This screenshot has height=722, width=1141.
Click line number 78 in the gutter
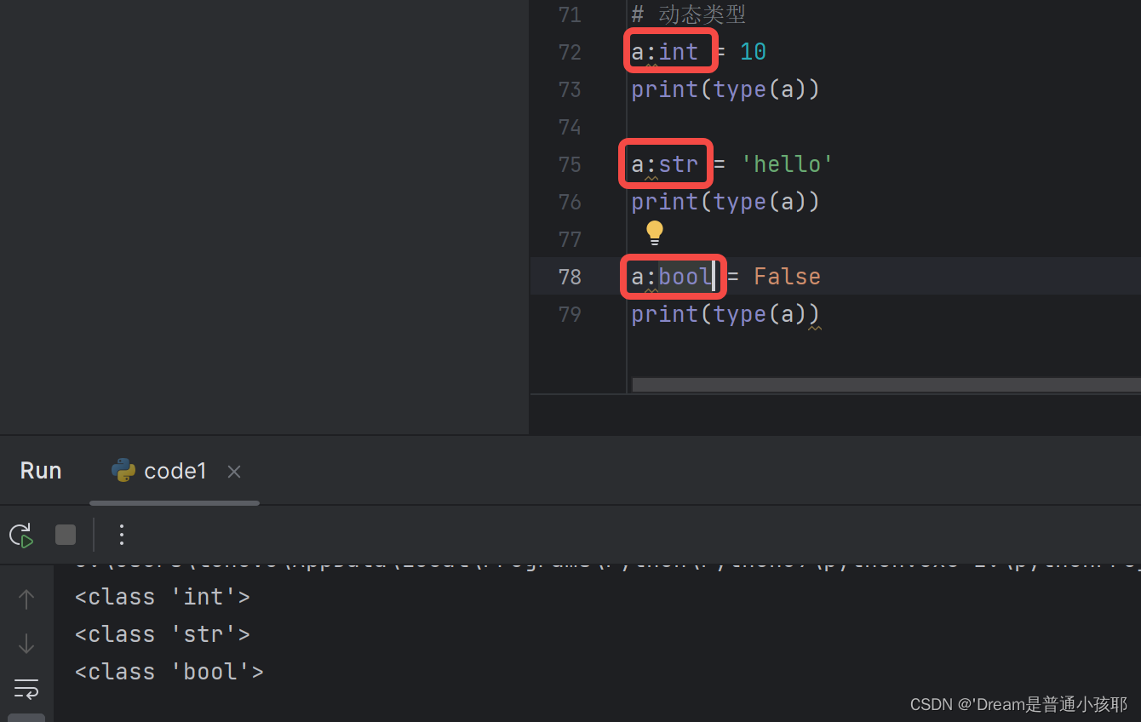tap(570, 277)
